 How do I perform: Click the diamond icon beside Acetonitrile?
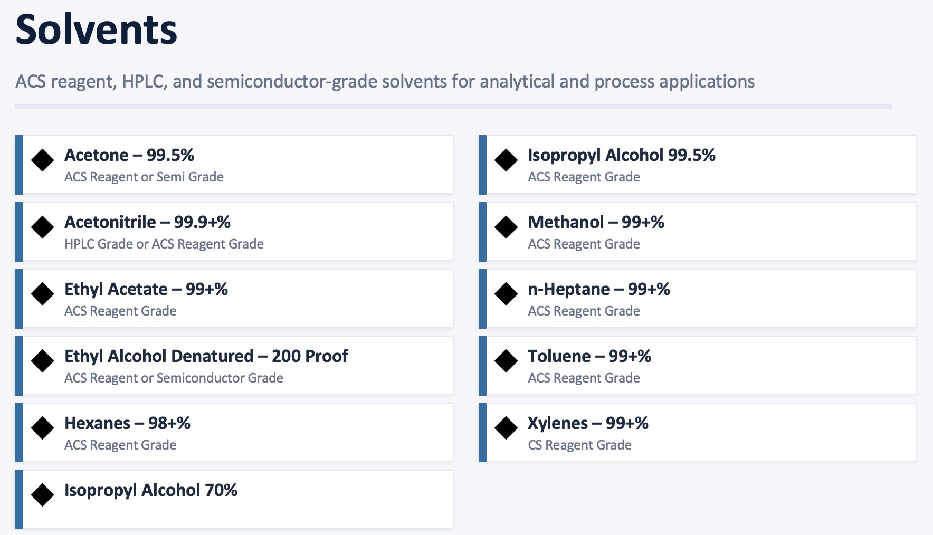43,227
